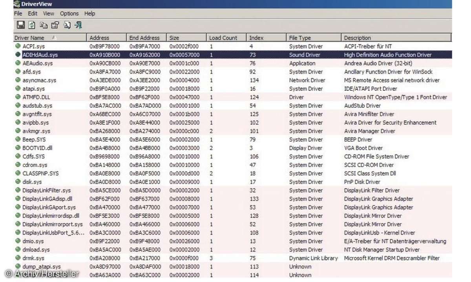Sort by the End Address column header
Screen dimensions: 471x282
pyautogui.click(x=147, y=38)
